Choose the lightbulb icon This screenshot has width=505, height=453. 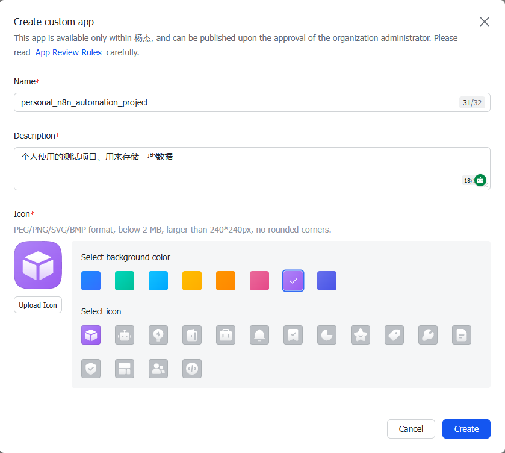pos(158,335)
